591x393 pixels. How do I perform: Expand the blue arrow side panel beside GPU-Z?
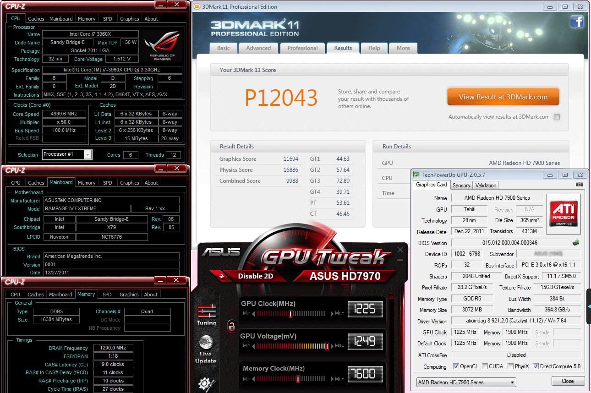tap(589, 306)
